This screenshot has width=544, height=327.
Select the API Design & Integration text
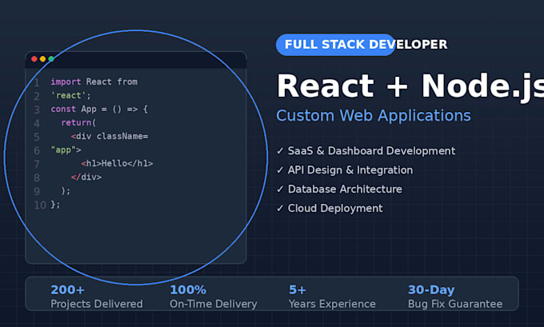click(x=350, y=170)
